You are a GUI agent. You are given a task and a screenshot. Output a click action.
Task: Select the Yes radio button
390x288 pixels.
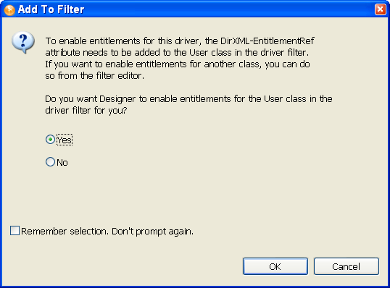[50, 140]
